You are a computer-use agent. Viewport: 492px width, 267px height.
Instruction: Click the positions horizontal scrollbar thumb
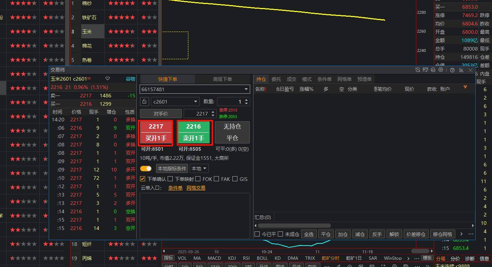tap(294, 226)
